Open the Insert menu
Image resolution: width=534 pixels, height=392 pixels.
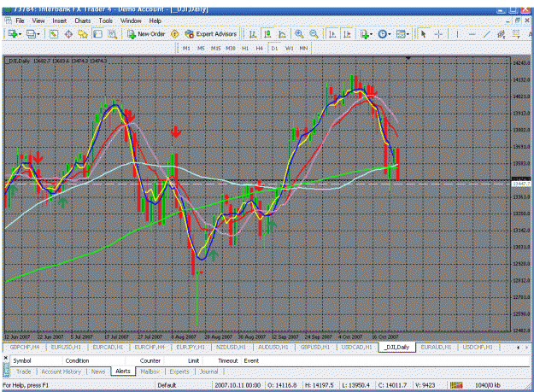click(x=59, y=20)
